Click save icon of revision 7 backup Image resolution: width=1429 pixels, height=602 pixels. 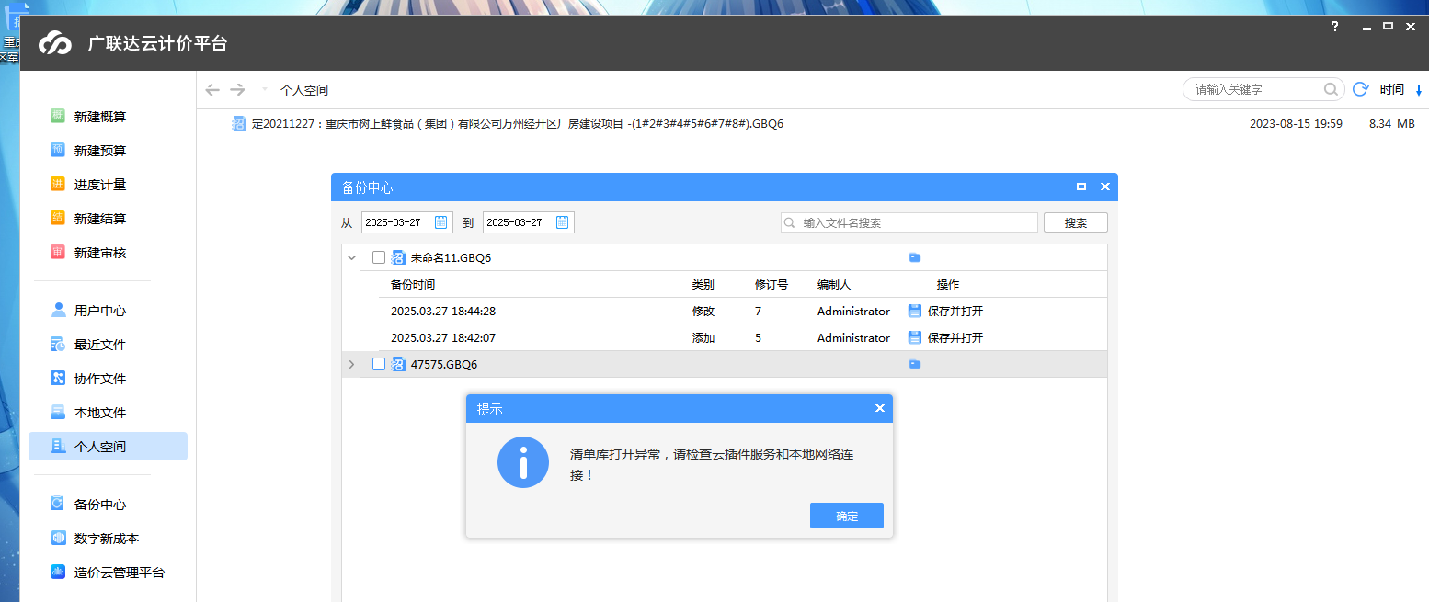(x=915, y=311)
